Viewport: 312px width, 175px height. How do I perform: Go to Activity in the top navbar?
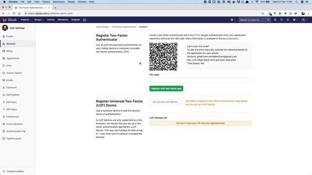coord(51,20)
